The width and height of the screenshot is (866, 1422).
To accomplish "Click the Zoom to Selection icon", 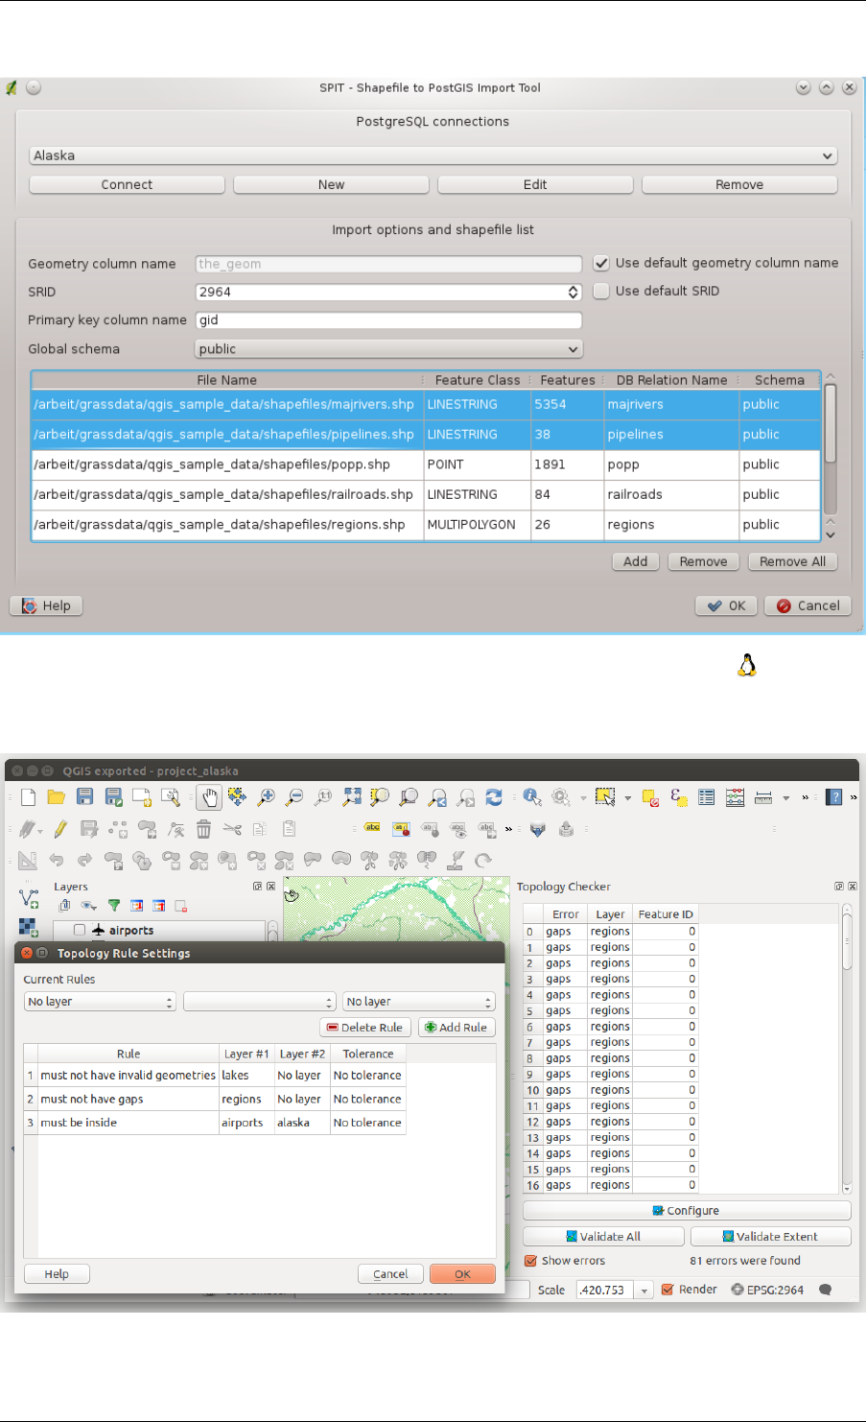I will (381, 797).
